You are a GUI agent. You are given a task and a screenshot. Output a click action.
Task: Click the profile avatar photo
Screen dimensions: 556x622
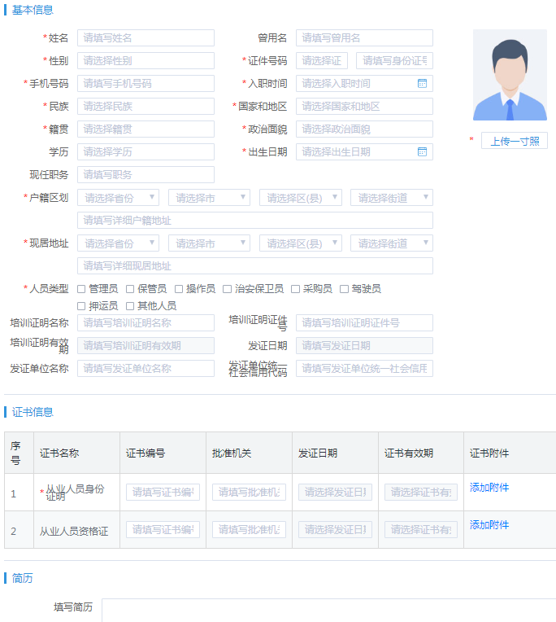(510, 75)
